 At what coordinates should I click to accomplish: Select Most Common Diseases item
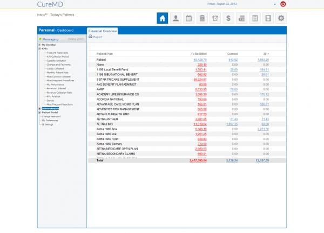59,76
